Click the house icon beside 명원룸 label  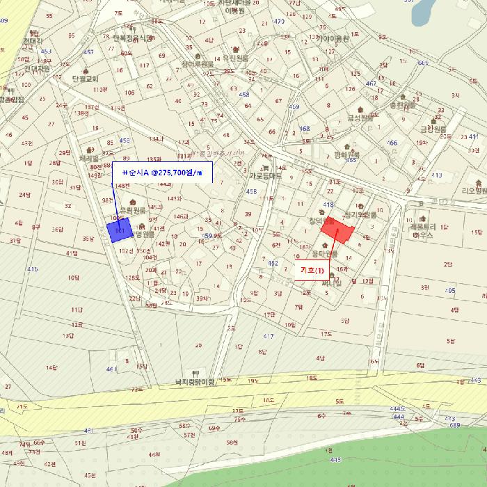tap(142, 226)
